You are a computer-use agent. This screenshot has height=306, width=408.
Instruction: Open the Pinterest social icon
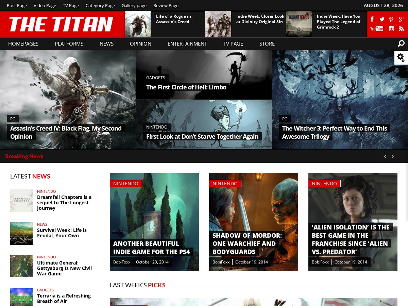pos(391,19)
